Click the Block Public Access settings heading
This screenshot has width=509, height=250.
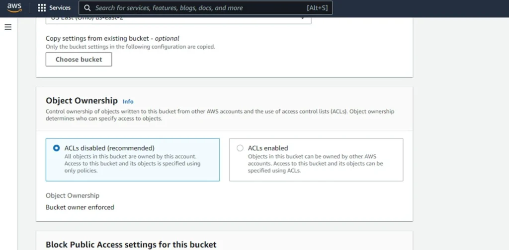(131, 244)
